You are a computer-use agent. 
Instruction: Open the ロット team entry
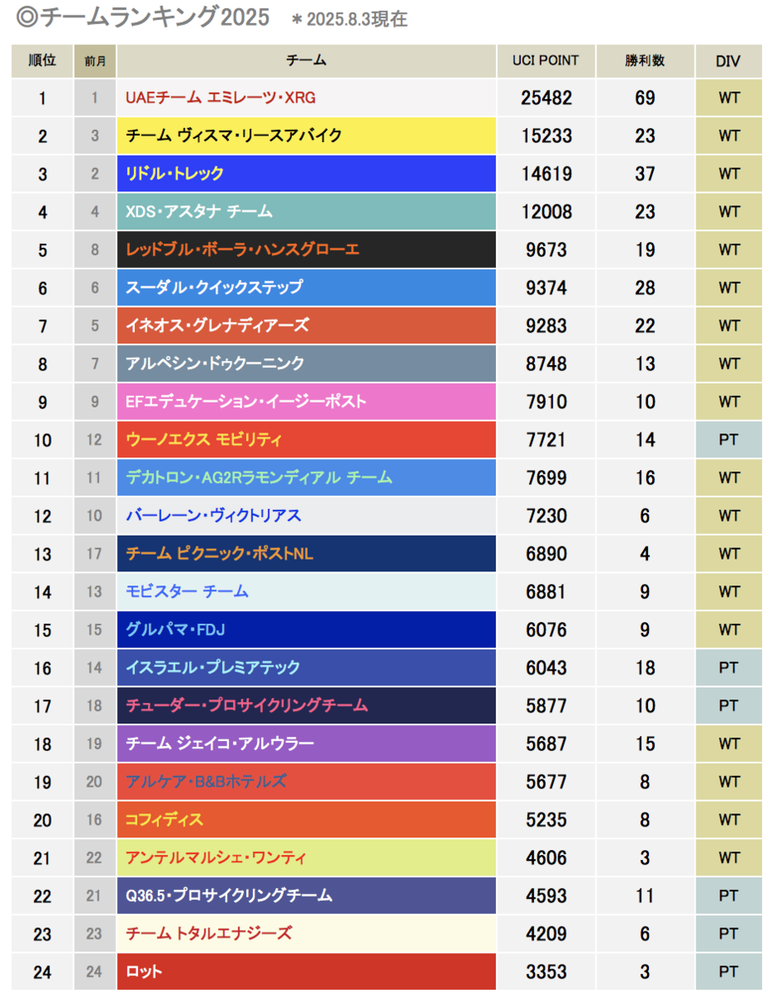click(306, 972)
